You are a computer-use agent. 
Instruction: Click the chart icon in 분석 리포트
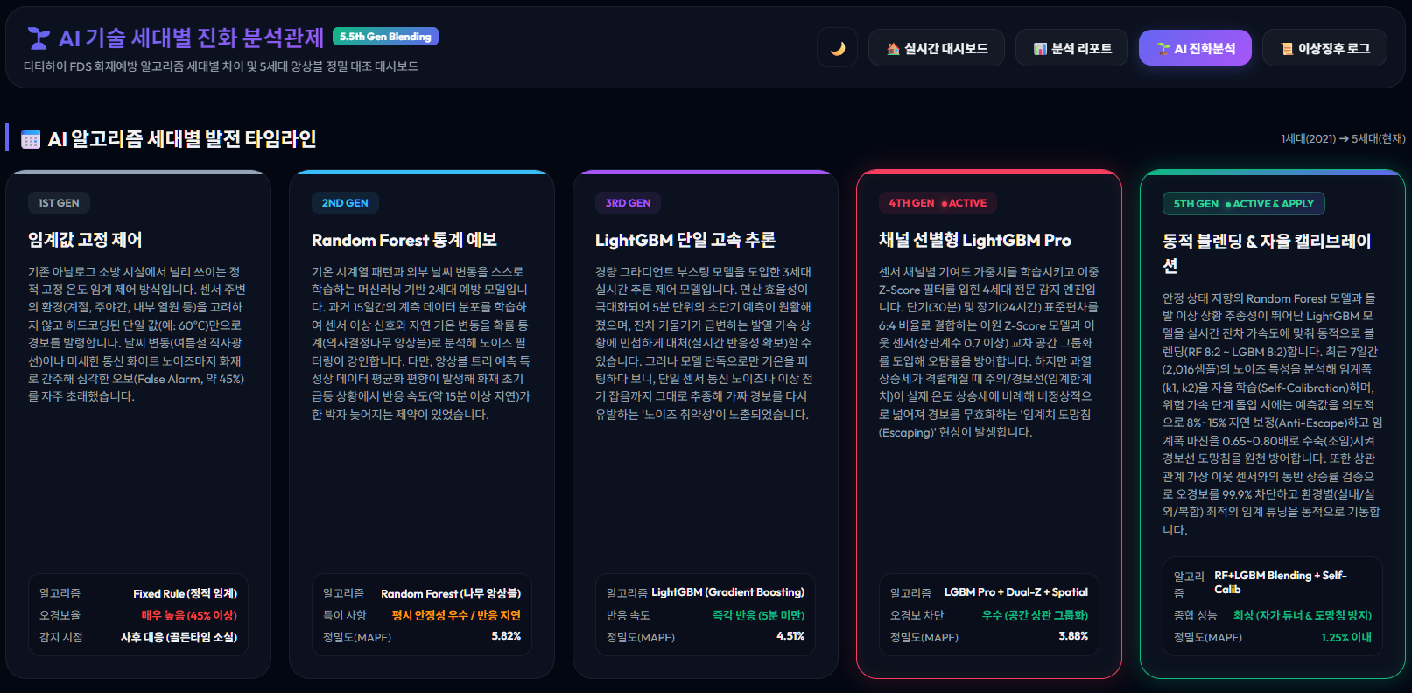point(1040,49)
